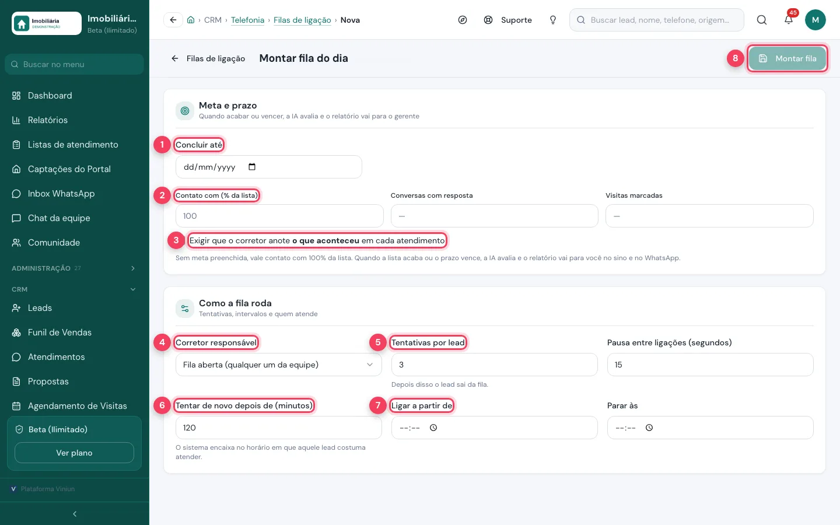Viewport: 840px width, 525px height.
Task: Click the back arrow button in top bar
Action: [x=173, y=20]
